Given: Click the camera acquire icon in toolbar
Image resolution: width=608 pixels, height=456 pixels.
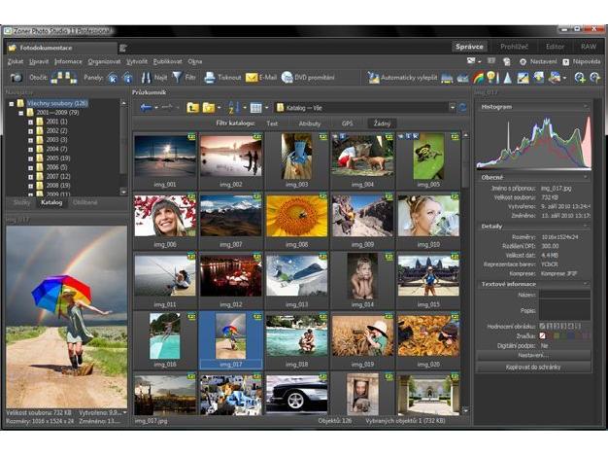Looking at the screenshot, I should coord(16,78).
